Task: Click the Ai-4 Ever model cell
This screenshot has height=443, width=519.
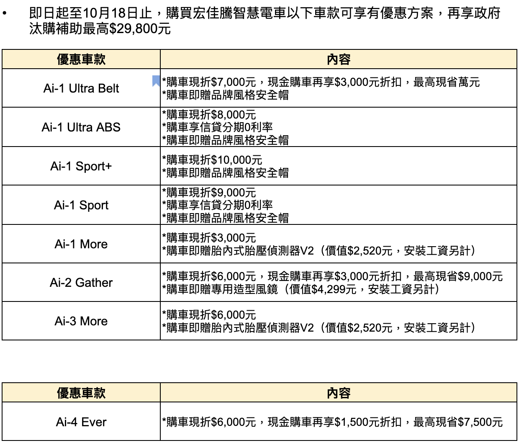Action: pyautogui.click(x=81, y=422)
